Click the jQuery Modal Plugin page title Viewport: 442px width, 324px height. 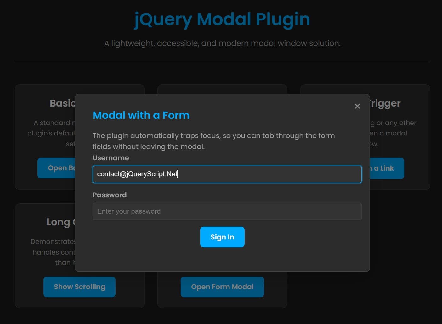tap(222, 19)
